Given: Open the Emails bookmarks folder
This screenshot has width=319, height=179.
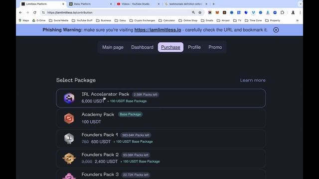Looking at the screenshot, I should tap(207, 20).
